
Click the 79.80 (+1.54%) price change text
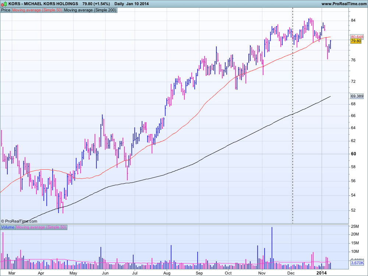[96, 4]
